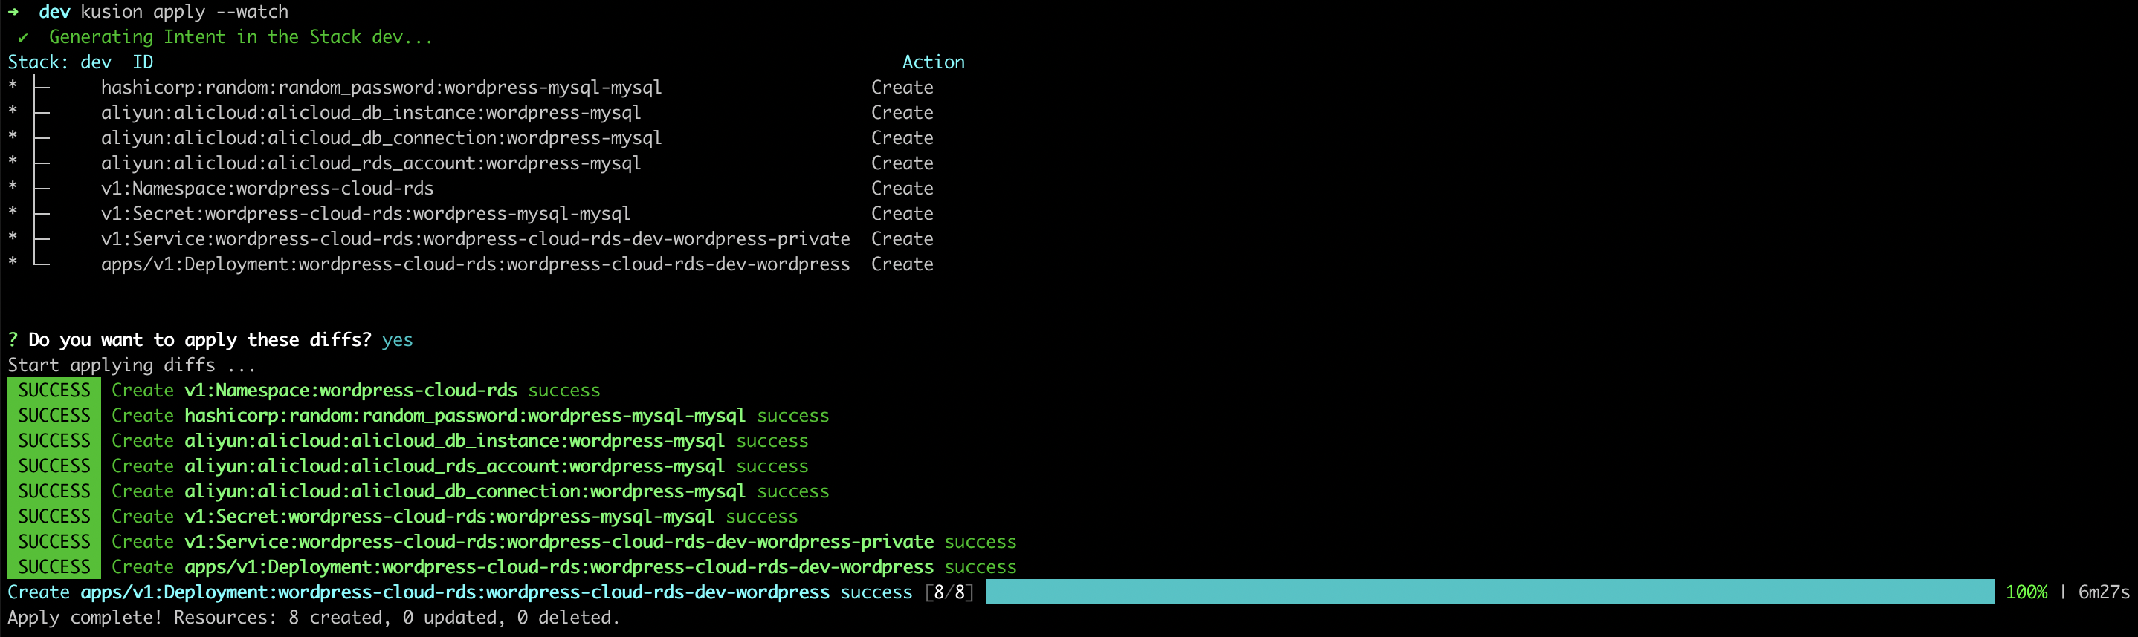Click the 100% progress percentage

2025,592
